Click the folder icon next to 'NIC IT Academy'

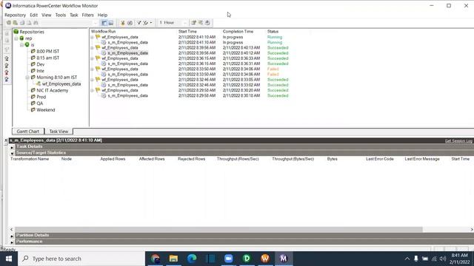tap(33, 90)
